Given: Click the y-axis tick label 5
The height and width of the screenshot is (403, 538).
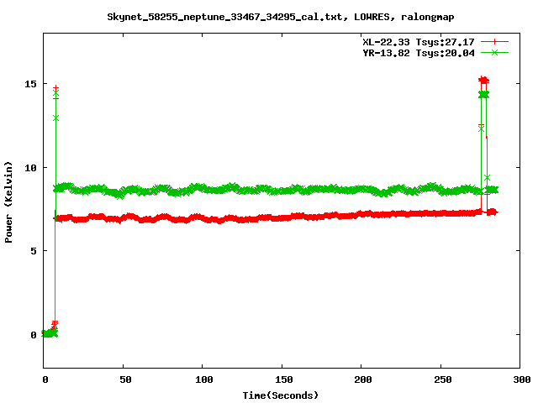Looking at the screenshot, I should (34, 251).
